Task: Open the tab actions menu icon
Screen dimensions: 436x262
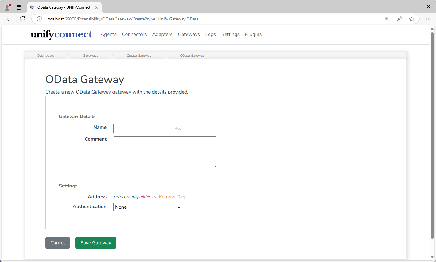Action: 19,7
